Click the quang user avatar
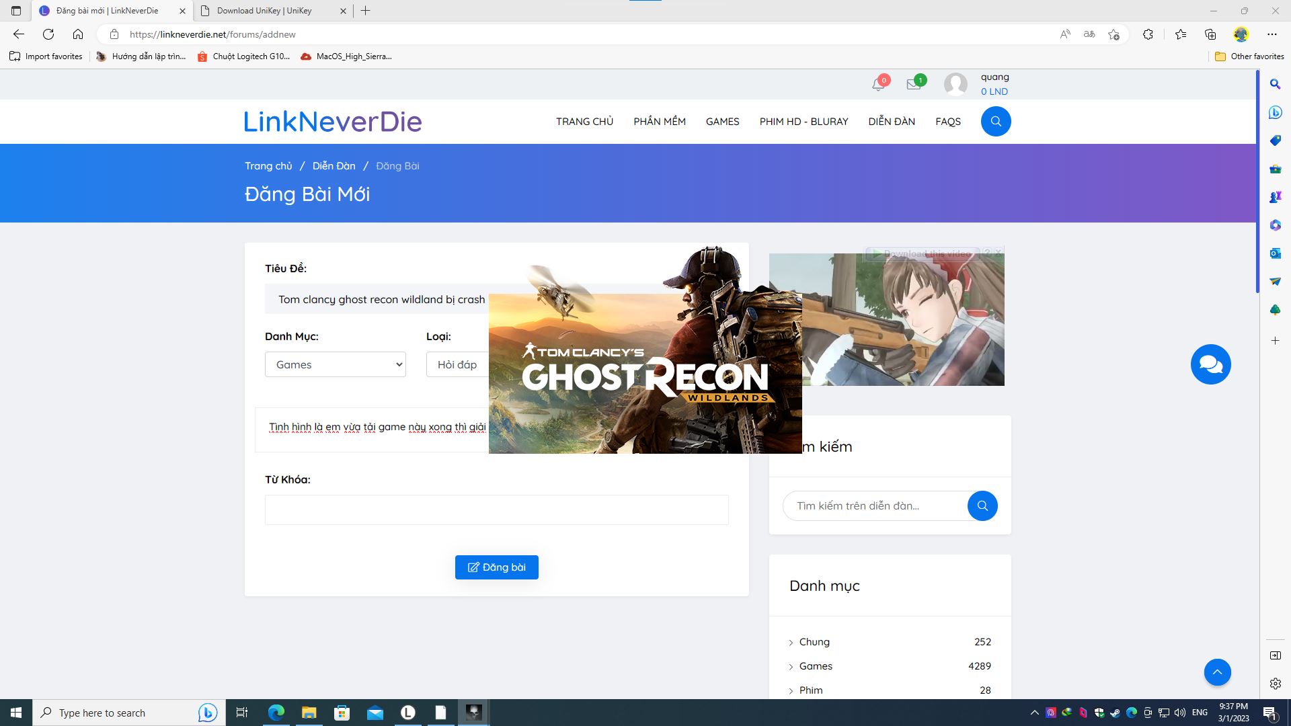 point(955,84)
